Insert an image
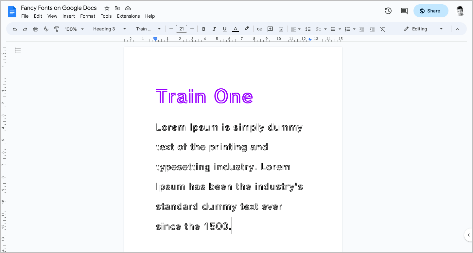This screenshot has height=253, width=473. point(281,29)
